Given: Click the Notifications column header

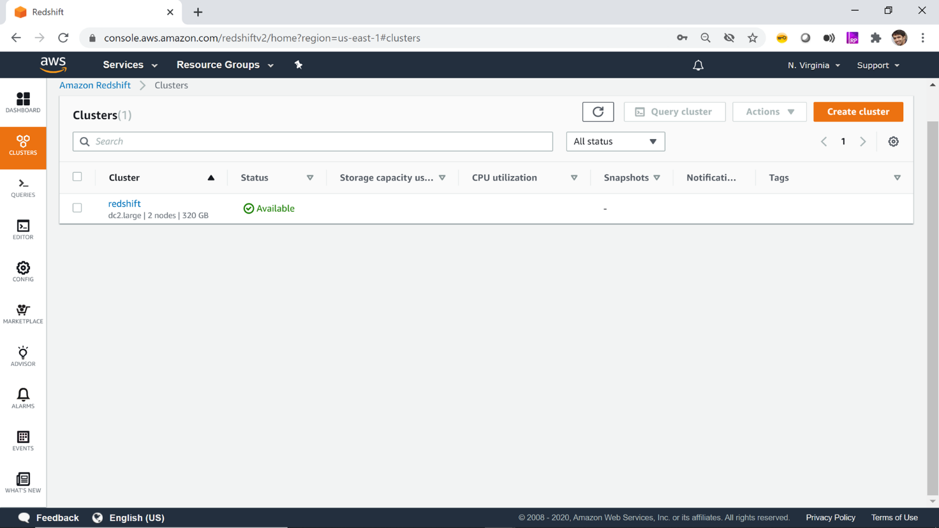Looking at the screenshot, I should point(711,178).
